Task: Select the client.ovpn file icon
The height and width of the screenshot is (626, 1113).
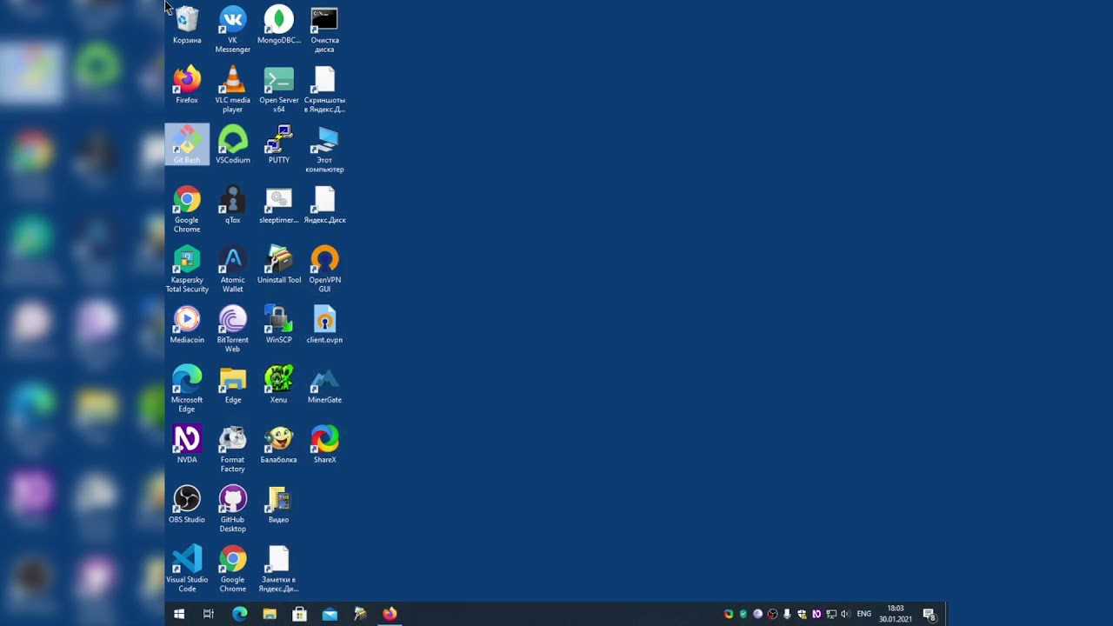Action: (x=324, y=325)
